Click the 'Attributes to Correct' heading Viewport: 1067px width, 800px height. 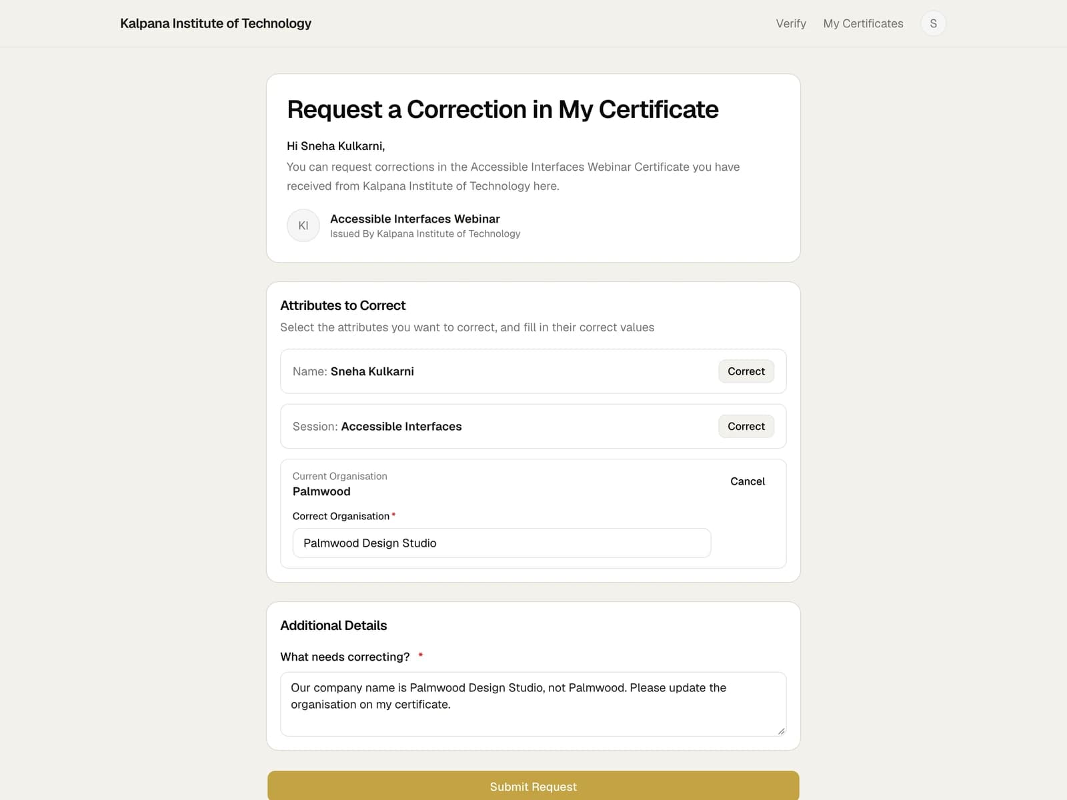pos(343,305)
